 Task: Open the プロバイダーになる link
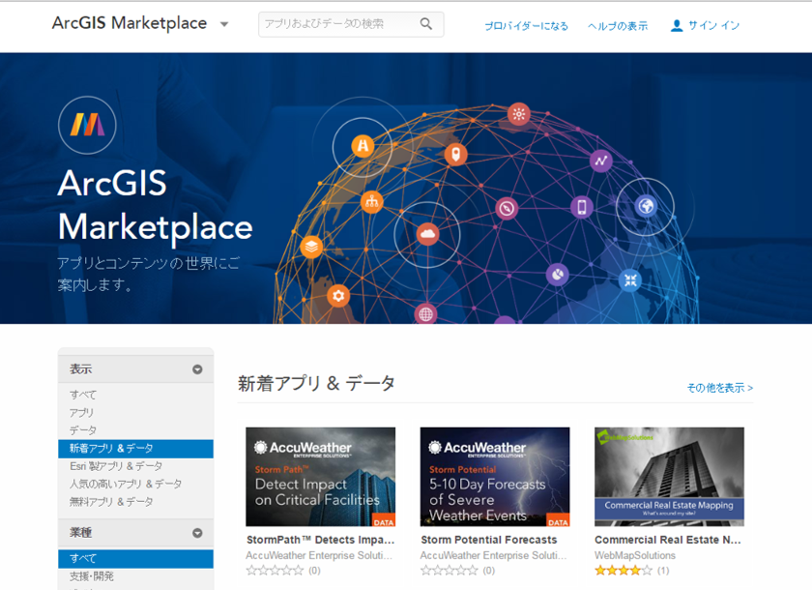point(526,26)
